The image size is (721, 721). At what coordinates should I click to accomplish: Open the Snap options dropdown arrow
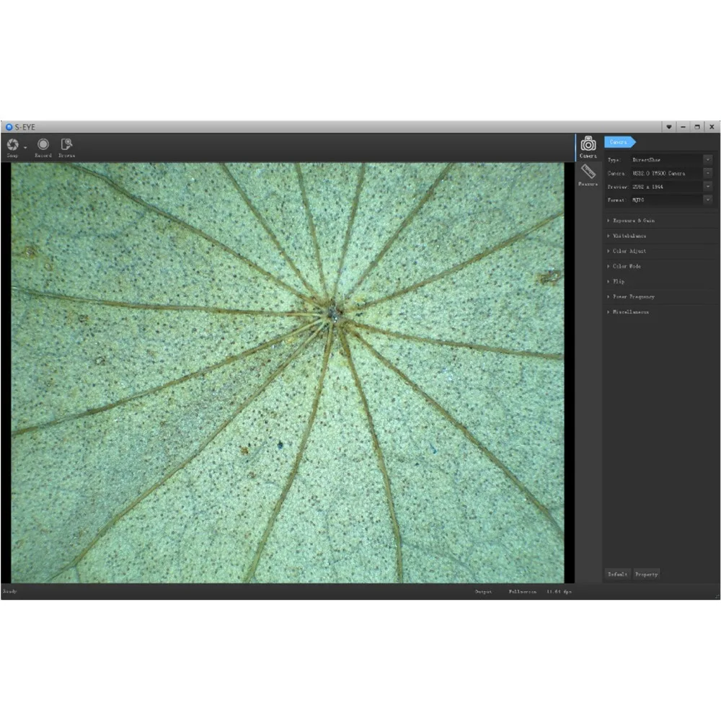click(x=25, y=148)
